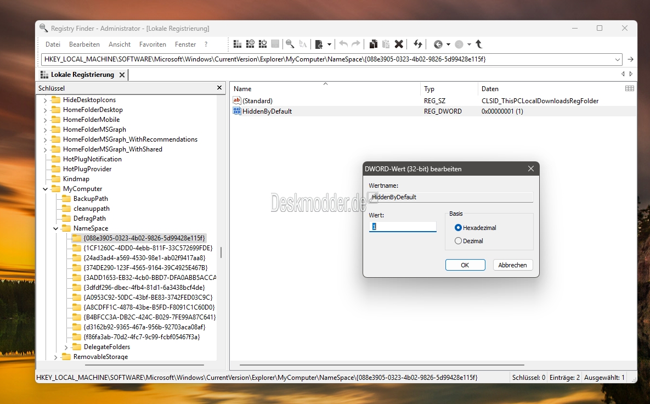This screenshot has width=650, height=404.
Task: Open the address bar history dropdown
Action: pos(618,59)
